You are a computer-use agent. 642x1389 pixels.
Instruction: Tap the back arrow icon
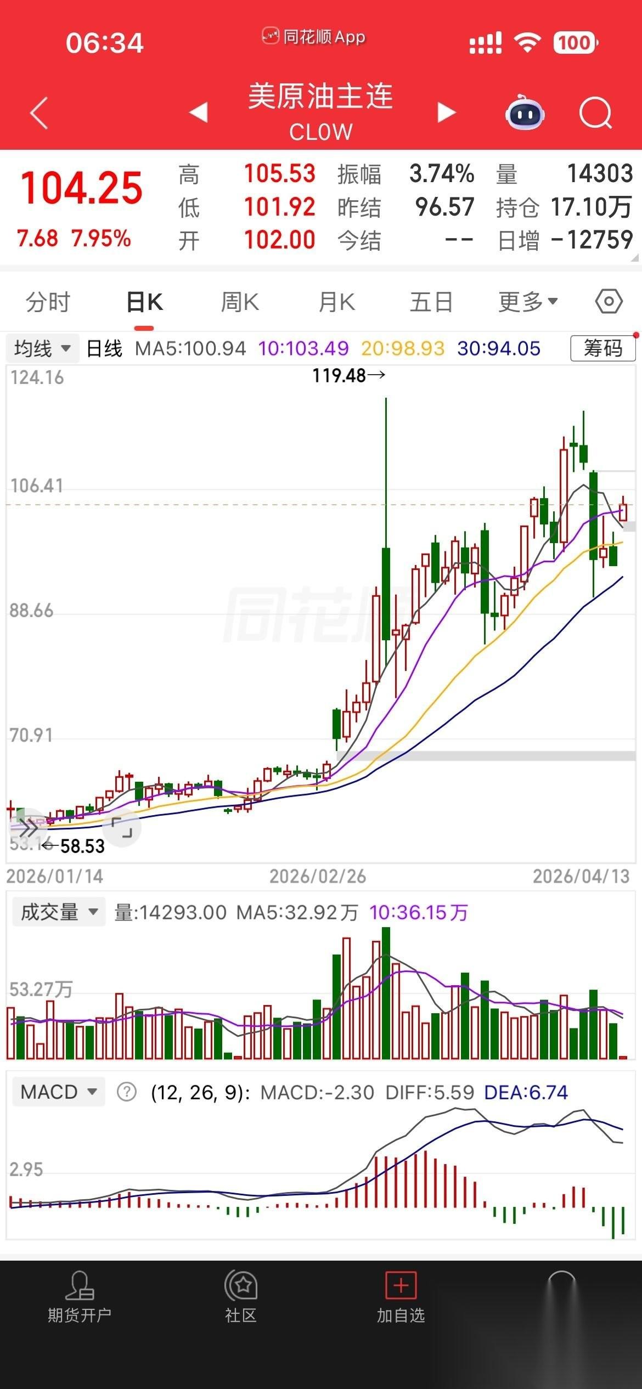click(x=39, y=113)
